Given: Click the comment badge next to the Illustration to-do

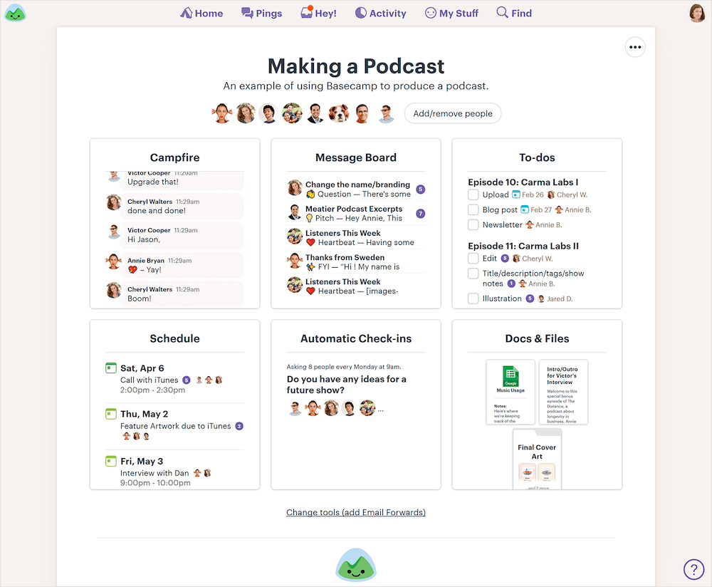Looking at the screenshot, I should [x=530, y=298].
